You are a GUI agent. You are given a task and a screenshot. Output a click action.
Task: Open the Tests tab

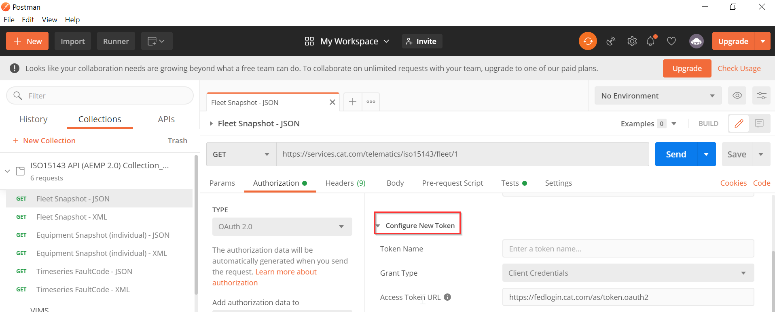coord(514,183)
